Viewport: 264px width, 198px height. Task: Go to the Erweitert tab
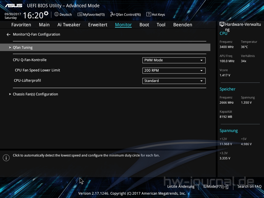98,25
